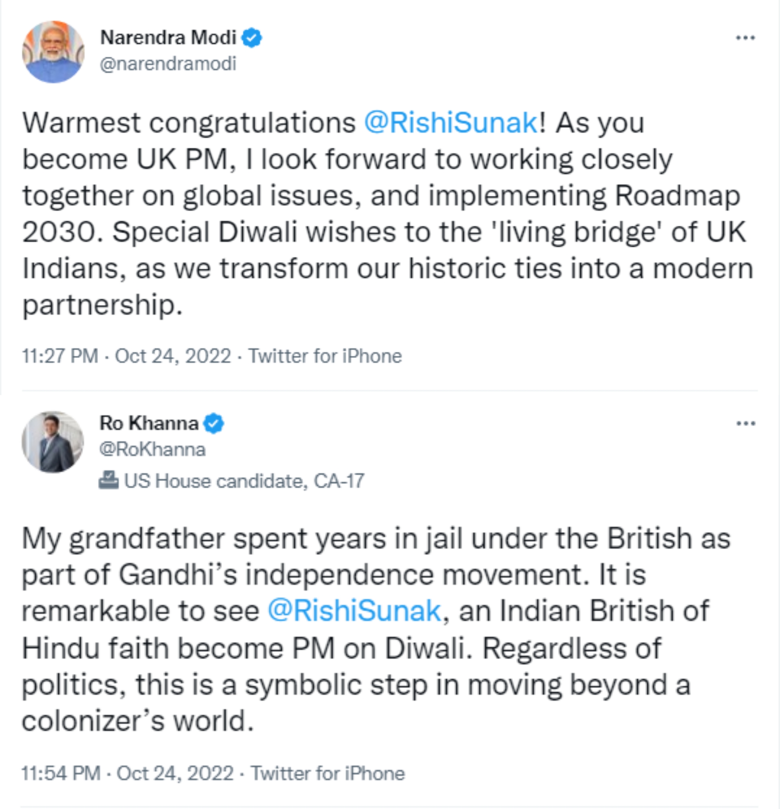Click Ro Khanna's profile picture
This screenshot has height=809, width=780.
coord(53,442)
